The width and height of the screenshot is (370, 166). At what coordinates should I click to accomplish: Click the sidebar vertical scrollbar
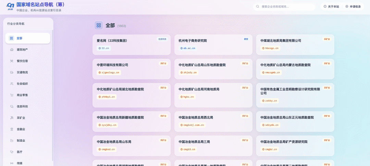[53, 94]
